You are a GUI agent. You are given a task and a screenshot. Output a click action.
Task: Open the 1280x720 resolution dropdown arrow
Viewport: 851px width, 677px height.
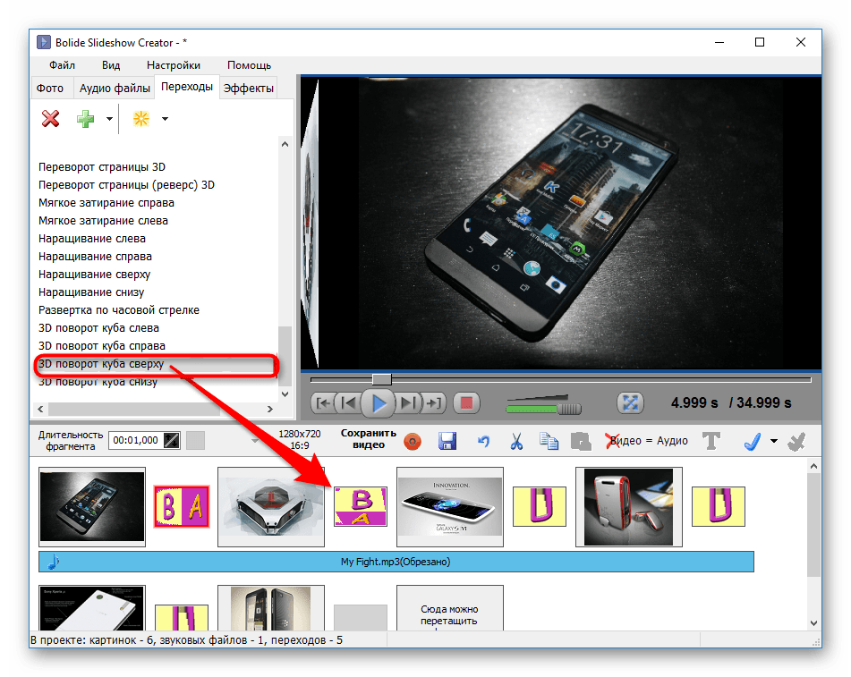point(255,441)
